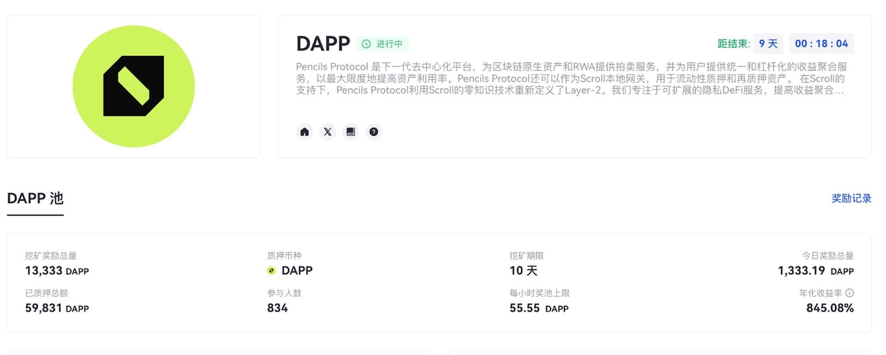
Task: Click the DAPP project title
Action: coord(323,44)
